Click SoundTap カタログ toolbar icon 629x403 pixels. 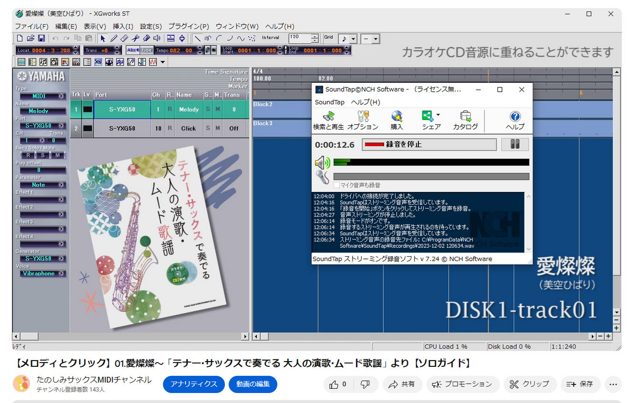(465, 121)
